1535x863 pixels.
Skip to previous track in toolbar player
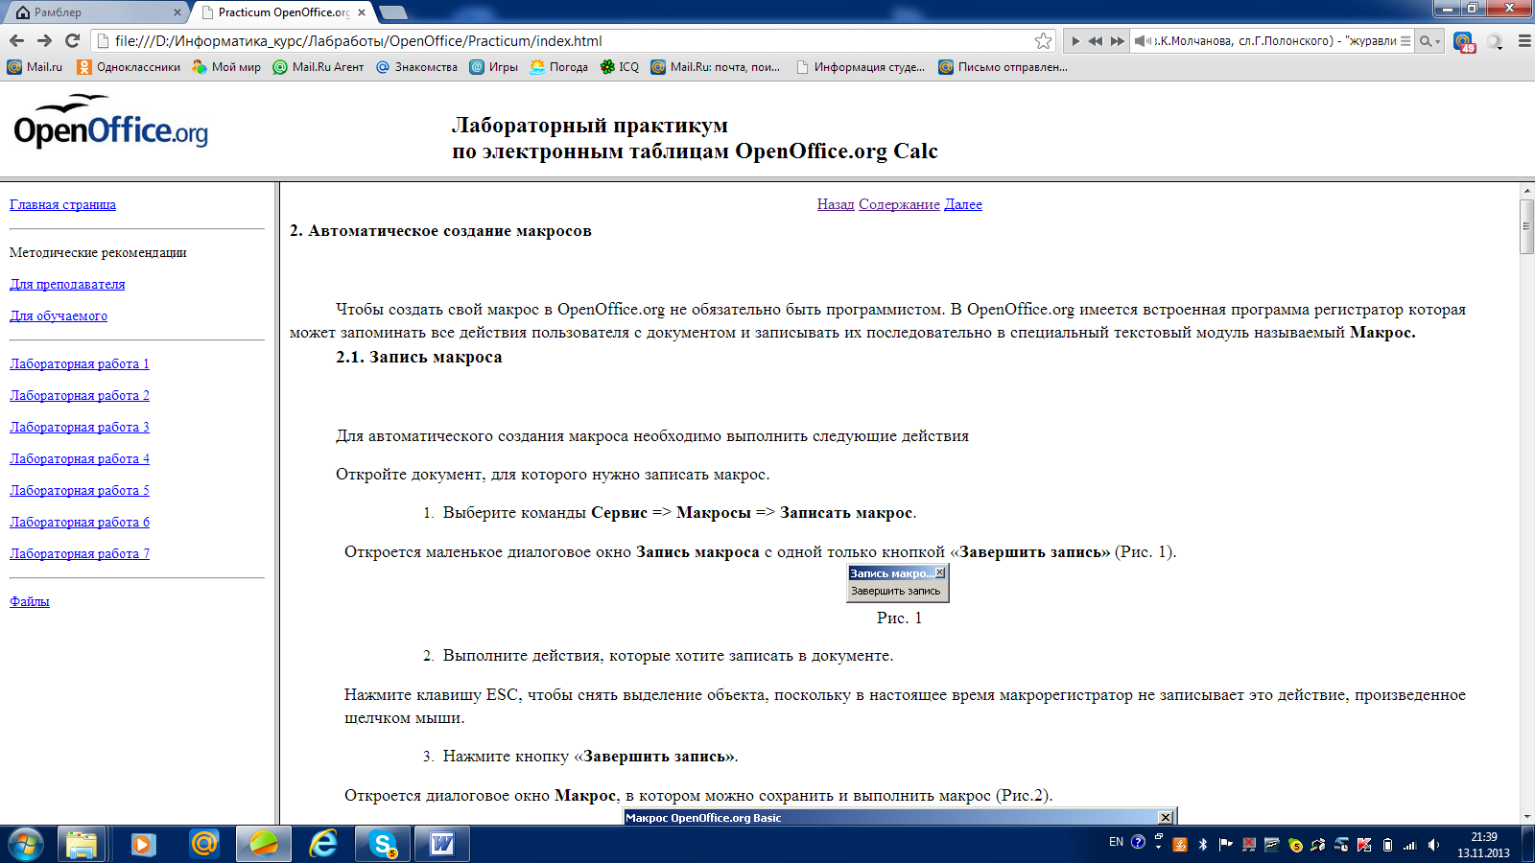(x=1096, y=41)
